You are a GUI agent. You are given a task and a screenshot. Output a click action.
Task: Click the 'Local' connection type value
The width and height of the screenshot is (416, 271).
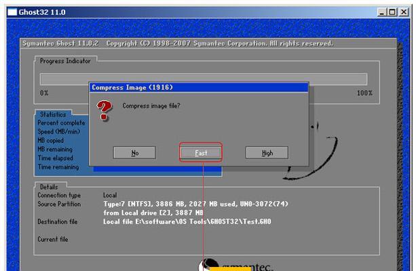pos(110,195)
